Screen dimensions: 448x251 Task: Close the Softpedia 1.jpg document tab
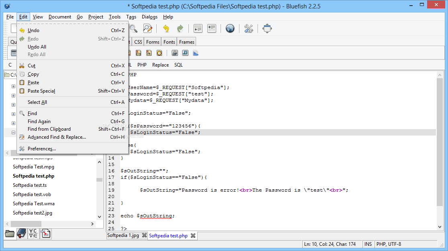click(144, 236)
